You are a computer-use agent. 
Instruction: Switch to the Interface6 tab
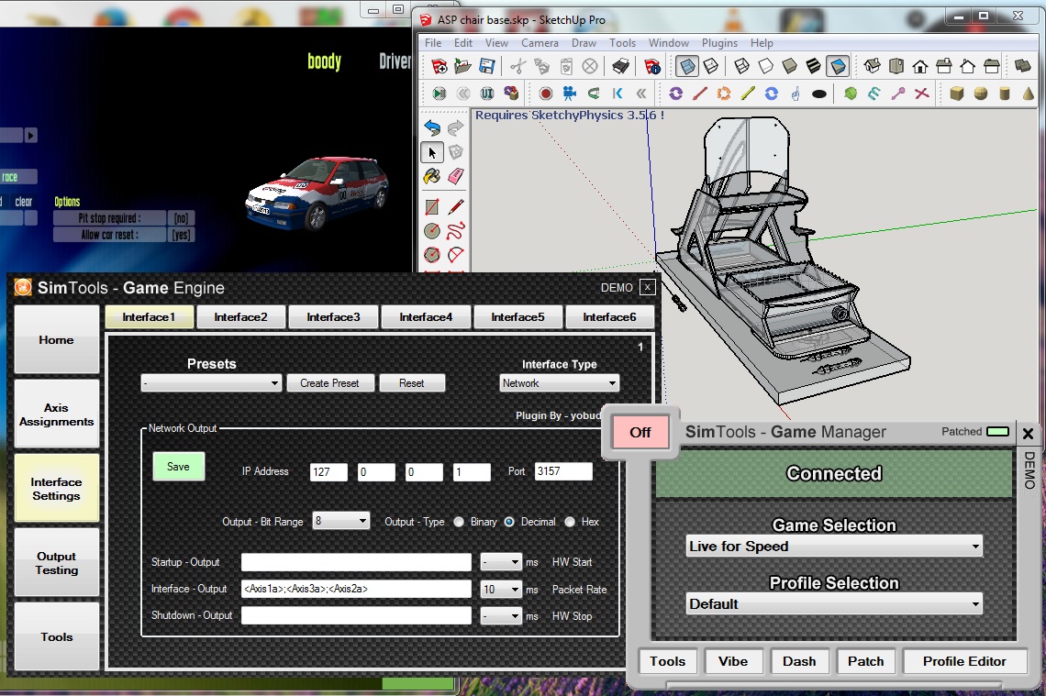coord(610,317)
